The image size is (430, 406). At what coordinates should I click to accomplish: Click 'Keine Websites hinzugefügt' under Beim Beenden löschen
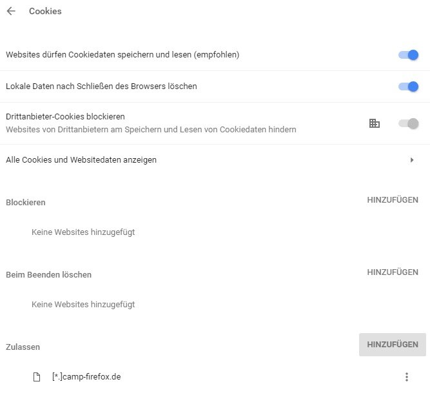[83, 305]
